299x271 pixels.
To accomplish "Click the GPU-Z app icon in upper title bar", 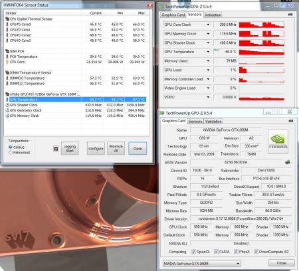I will [x=161, y=7].
